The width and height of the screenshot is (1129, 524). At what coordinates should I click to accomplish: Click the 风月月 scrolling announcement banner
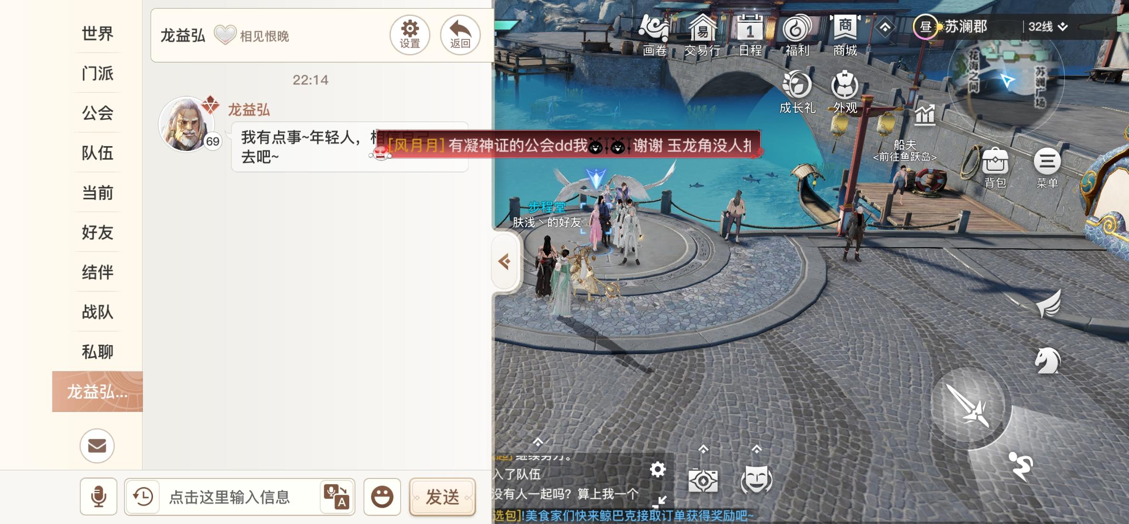click(568, 145)
